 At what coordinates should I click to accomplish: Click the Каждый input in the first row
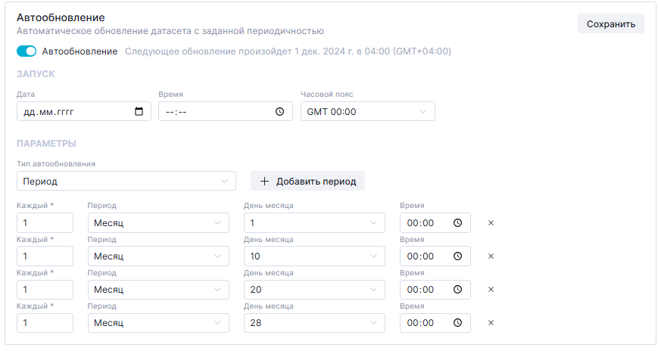[45, 223]
